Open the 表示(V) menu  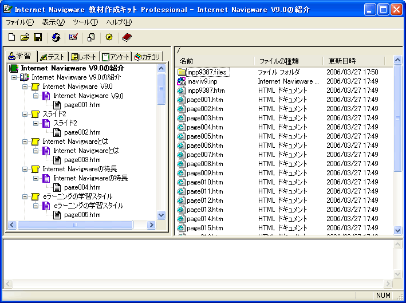pyautogui.click(x=53, y=22)
